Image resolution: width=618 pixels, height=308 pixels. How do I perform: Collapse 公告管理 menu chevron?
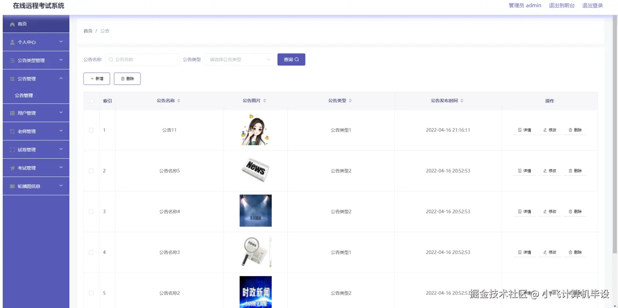61,78
